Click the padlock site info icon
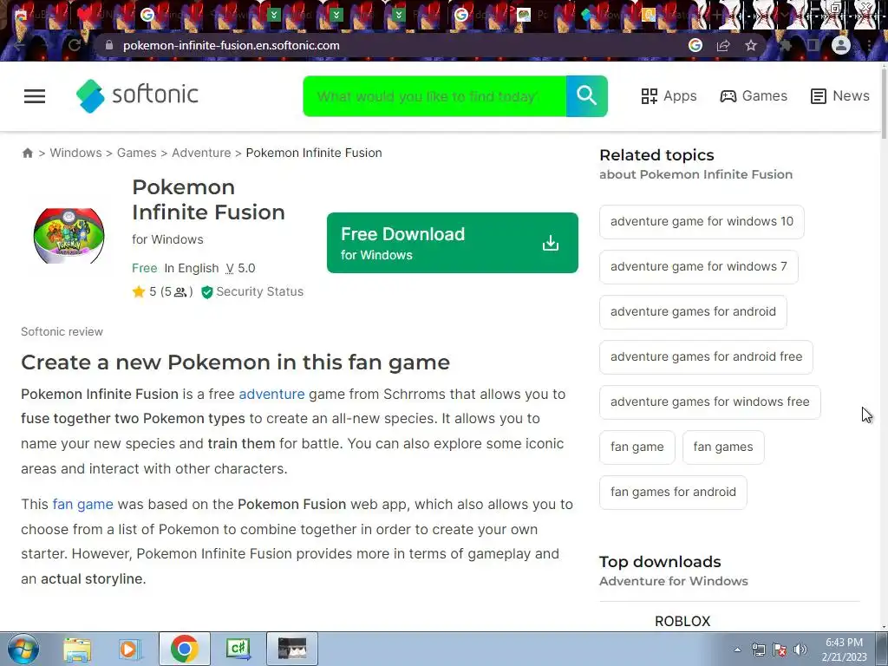 [x=109, y=45]
